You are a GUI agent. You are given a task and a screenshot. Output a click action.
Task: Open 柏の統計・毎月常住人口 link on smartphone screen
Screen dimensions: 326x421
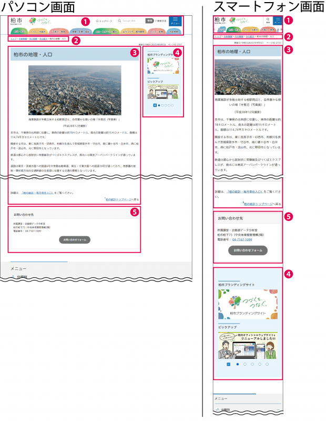245,192
